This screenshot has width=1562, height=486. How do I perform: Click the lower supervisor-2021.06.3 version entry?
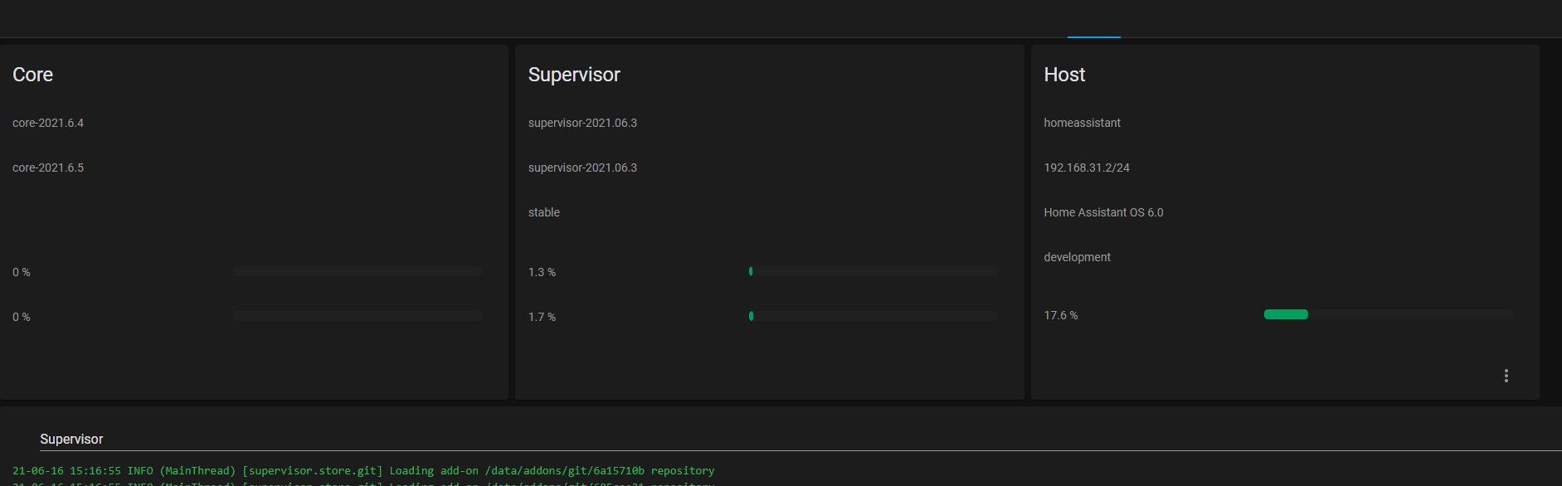pyautogui.click(x=582, y=168)
